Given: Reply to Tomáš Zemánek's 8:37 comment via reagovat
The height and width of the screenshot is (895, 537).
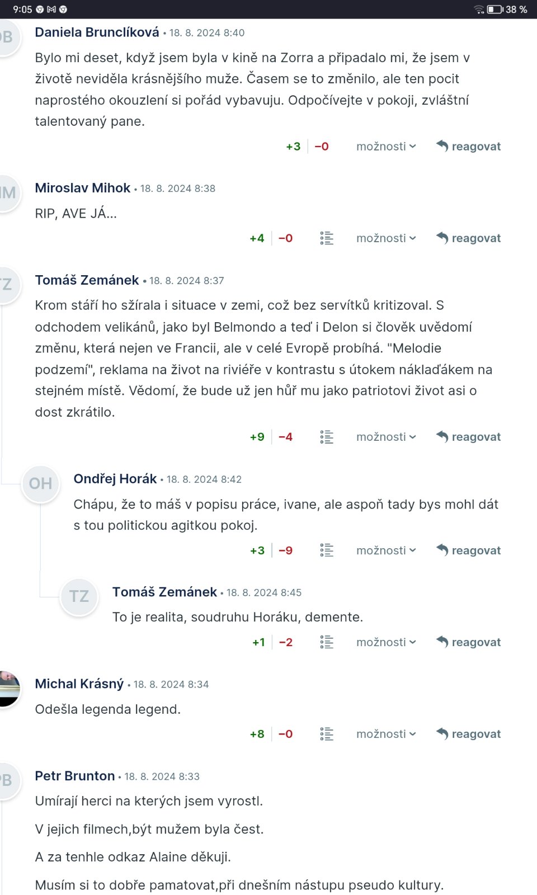Looking at the screenshot, I should (469, 437).
